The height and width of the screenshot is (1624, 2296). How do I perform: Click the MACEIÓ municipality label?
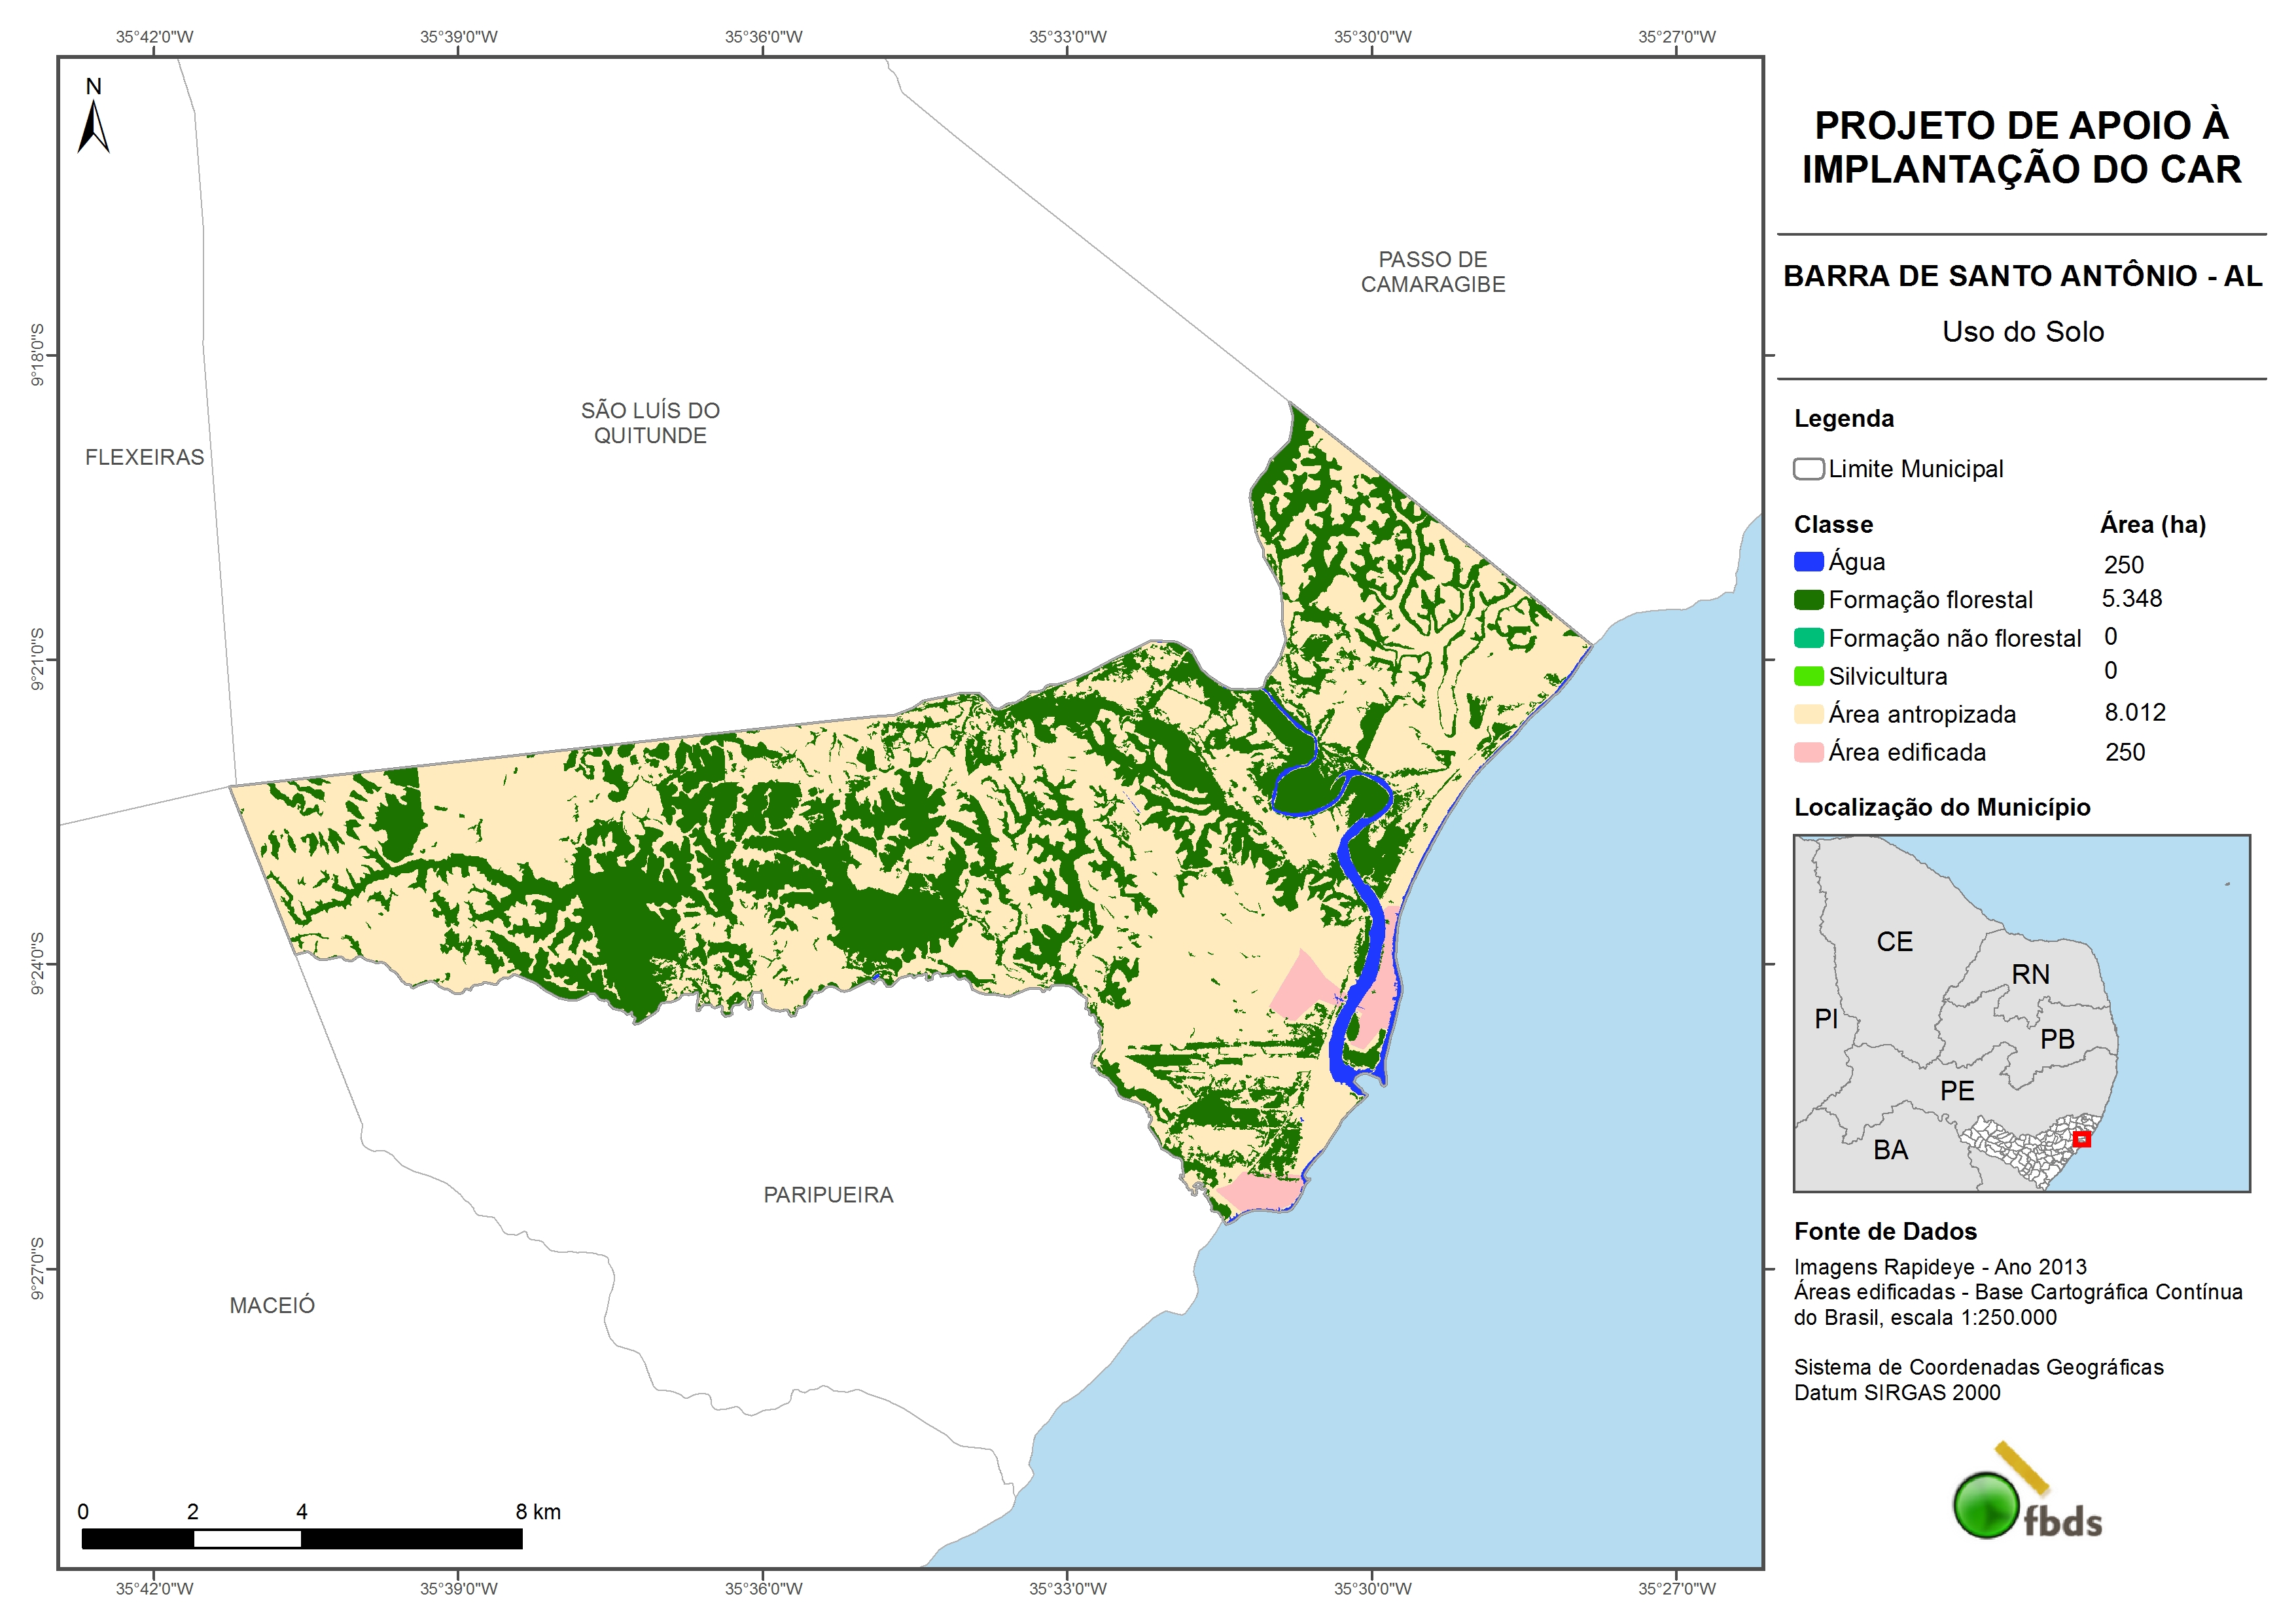coord(272,1306)
